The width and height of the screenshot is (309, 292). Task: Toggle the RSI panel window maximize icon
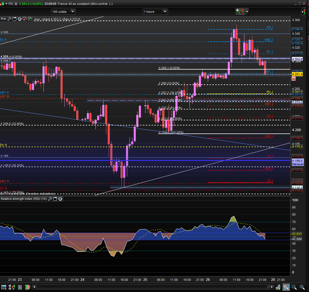coord(55,199)
